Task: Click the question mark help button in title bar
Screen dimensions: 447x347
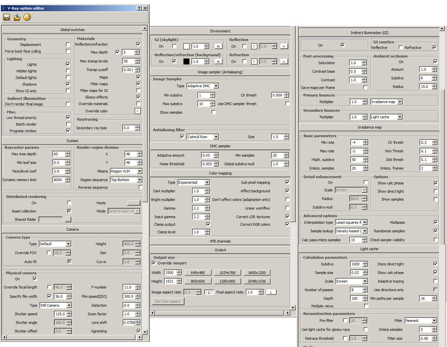Action: (139, 8)
